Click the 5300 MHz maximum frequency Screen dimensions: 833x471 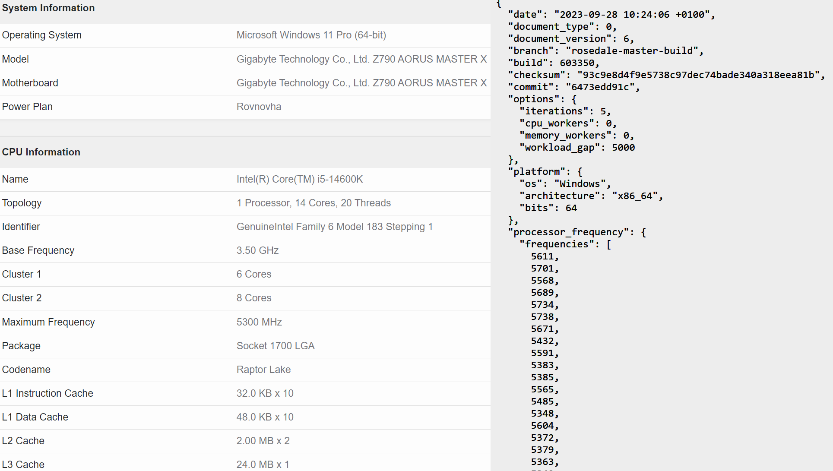(x=259, y=322)
